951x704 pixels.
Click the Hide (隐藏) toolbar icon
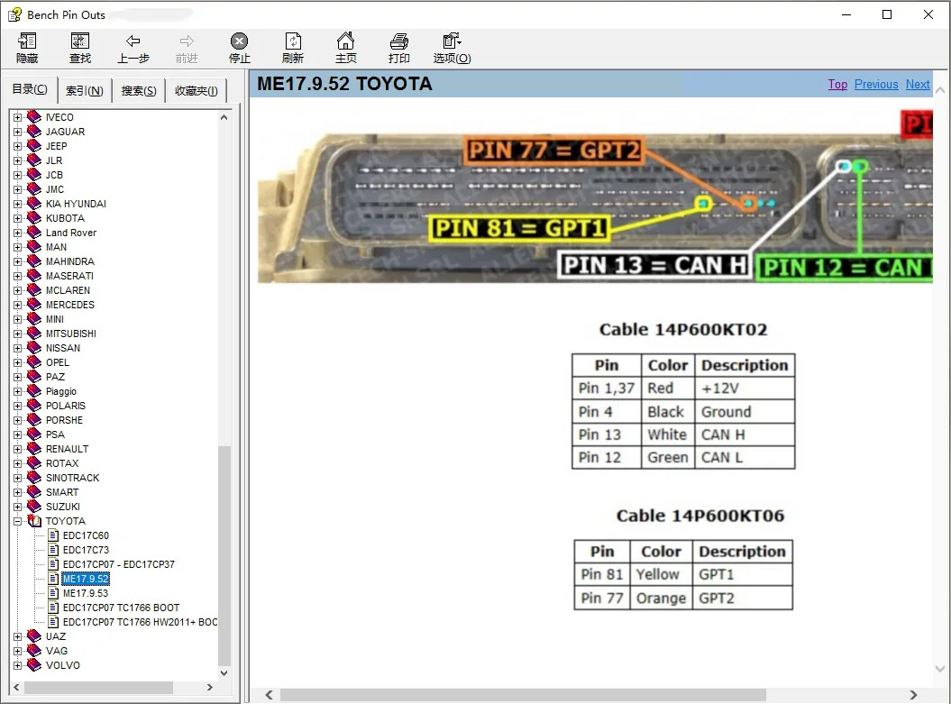click(x=27, y=41)
